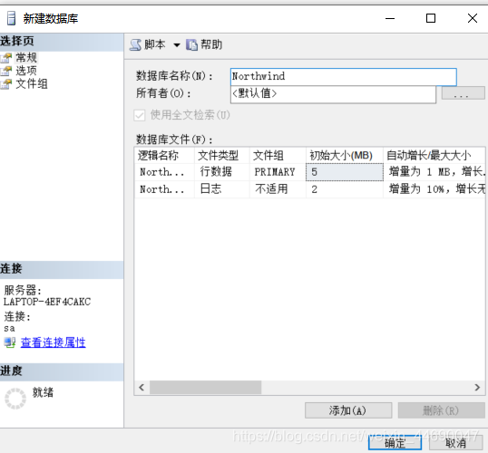Click the Help icon in the toolbar

[x=191, y=45]
